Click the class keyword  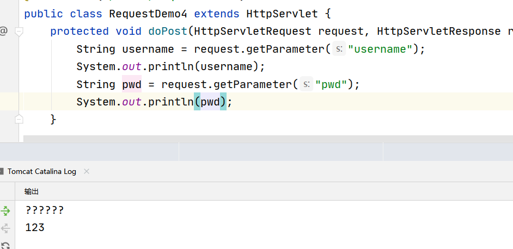pyautogui.click(x=86, y=14)
